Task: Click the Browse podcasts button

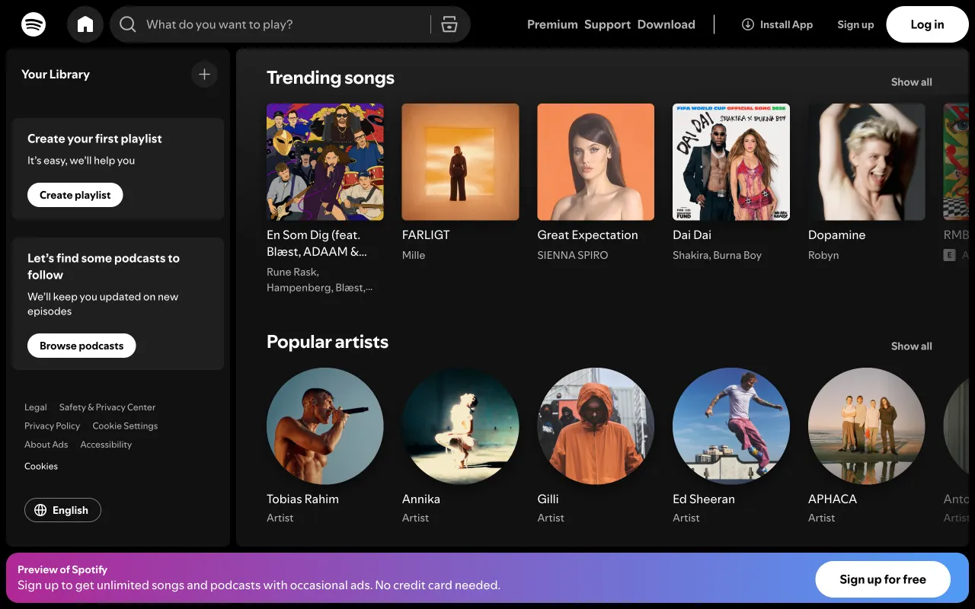Action: pyautogui.click(x=82, y=346)
